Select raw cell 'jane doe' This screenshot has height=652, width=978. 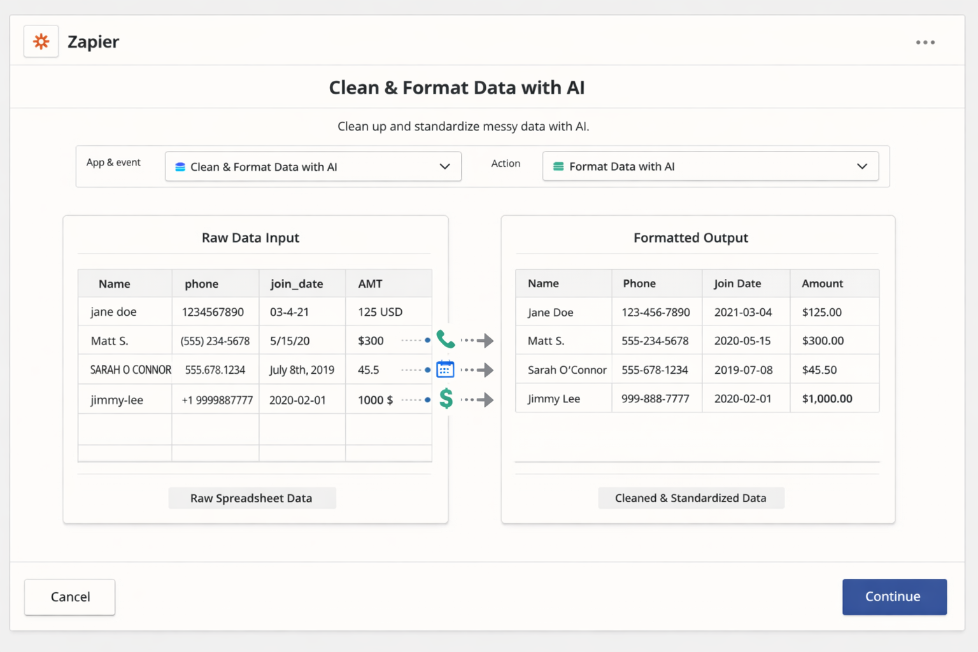pos(125,312)
